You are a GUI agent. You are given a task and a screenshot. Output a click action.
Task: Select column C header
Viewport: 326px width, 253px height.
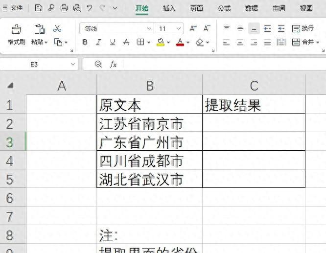pyautogui.click(x=254, y=86)
